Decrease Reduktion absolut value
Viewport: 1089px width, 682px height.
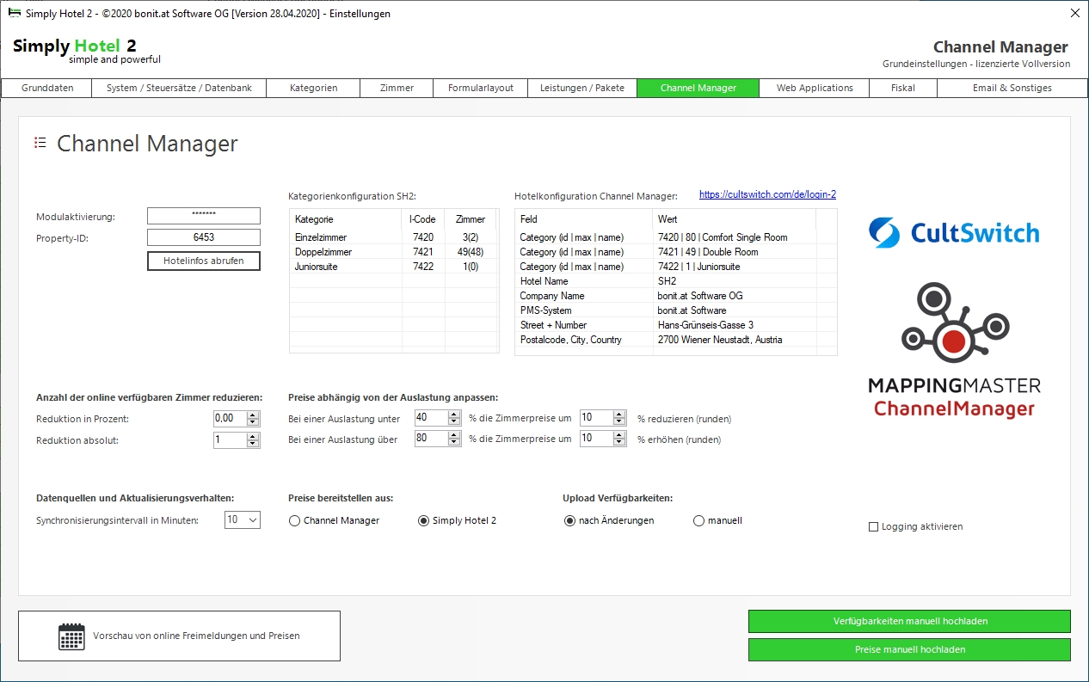(253, 444)
